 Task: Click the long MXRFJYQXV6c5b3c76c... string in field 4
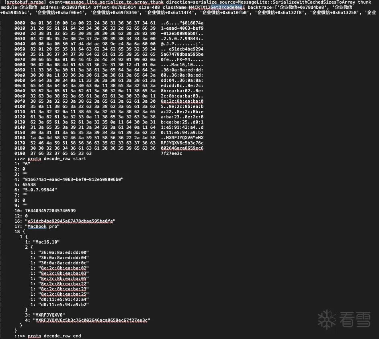click(92, 321)
